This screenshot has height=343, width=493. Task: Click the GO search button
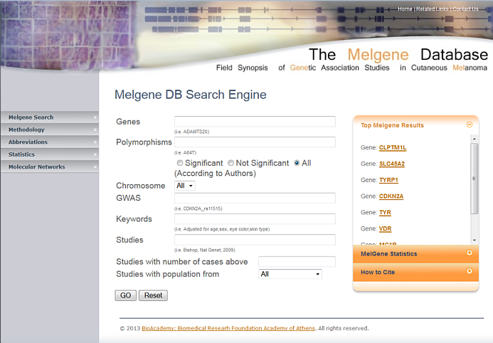[x=125, y=295]
